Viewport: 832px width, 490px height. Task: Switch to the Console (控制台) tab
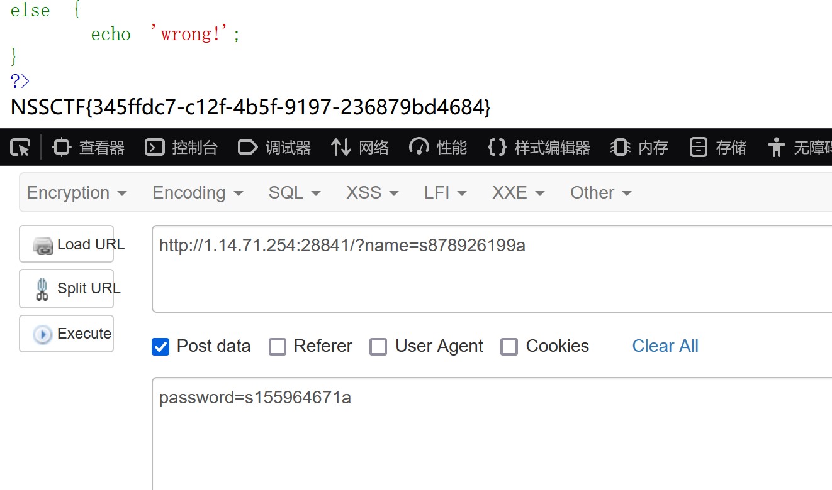(181, 148)
